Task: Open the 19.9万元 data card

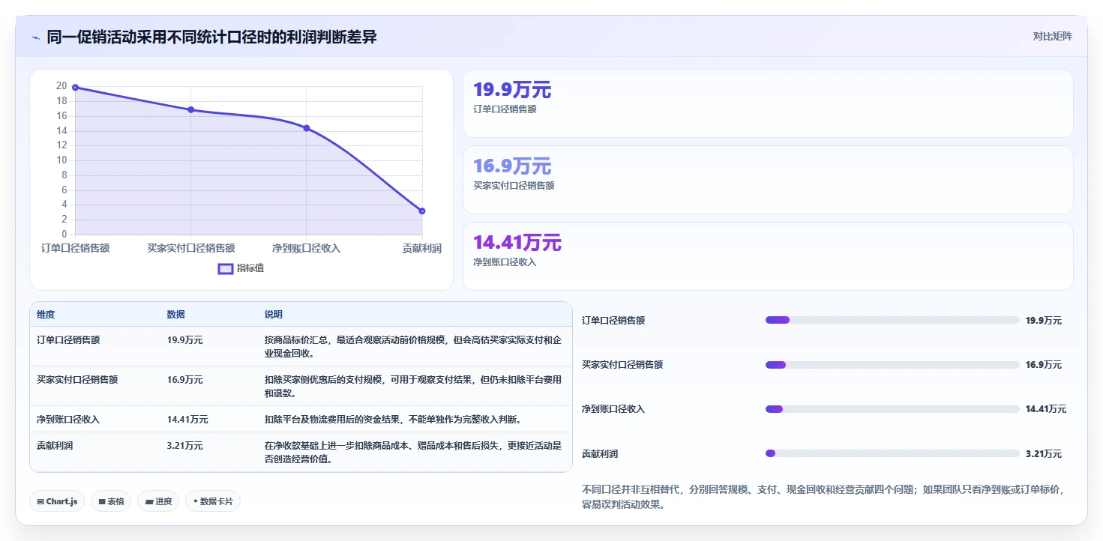Action: tap(768, 103)
